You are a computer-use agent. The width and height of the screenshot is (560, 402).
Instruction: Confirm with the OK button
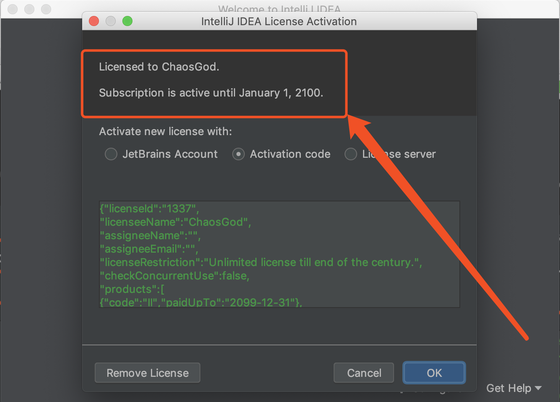point(434,373)
